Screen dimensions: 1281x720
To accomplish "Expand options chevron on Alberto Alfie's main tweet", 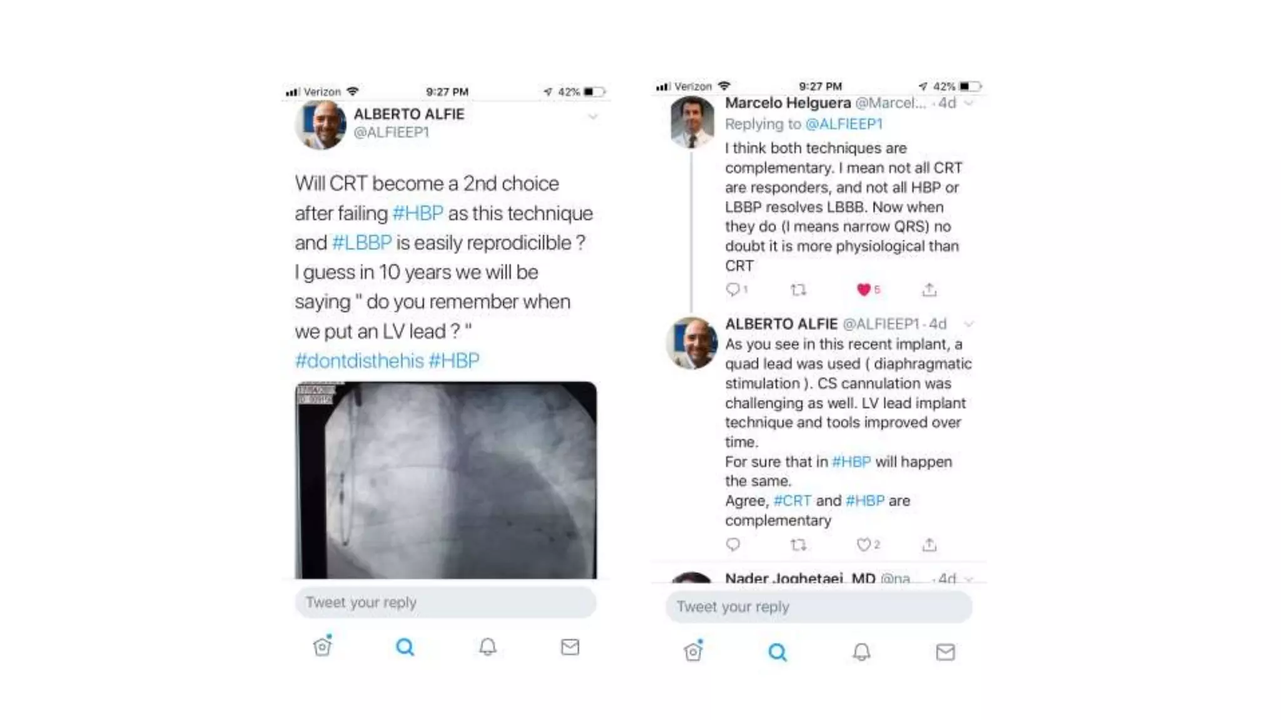I will tap(593, 117).
